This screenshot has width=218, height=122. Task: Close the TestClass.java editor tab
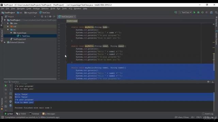[74, 17]
